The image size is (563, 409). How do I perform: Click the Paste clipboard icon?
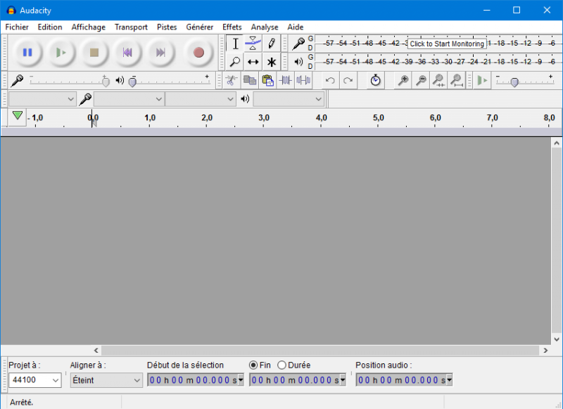coord(267,80)
